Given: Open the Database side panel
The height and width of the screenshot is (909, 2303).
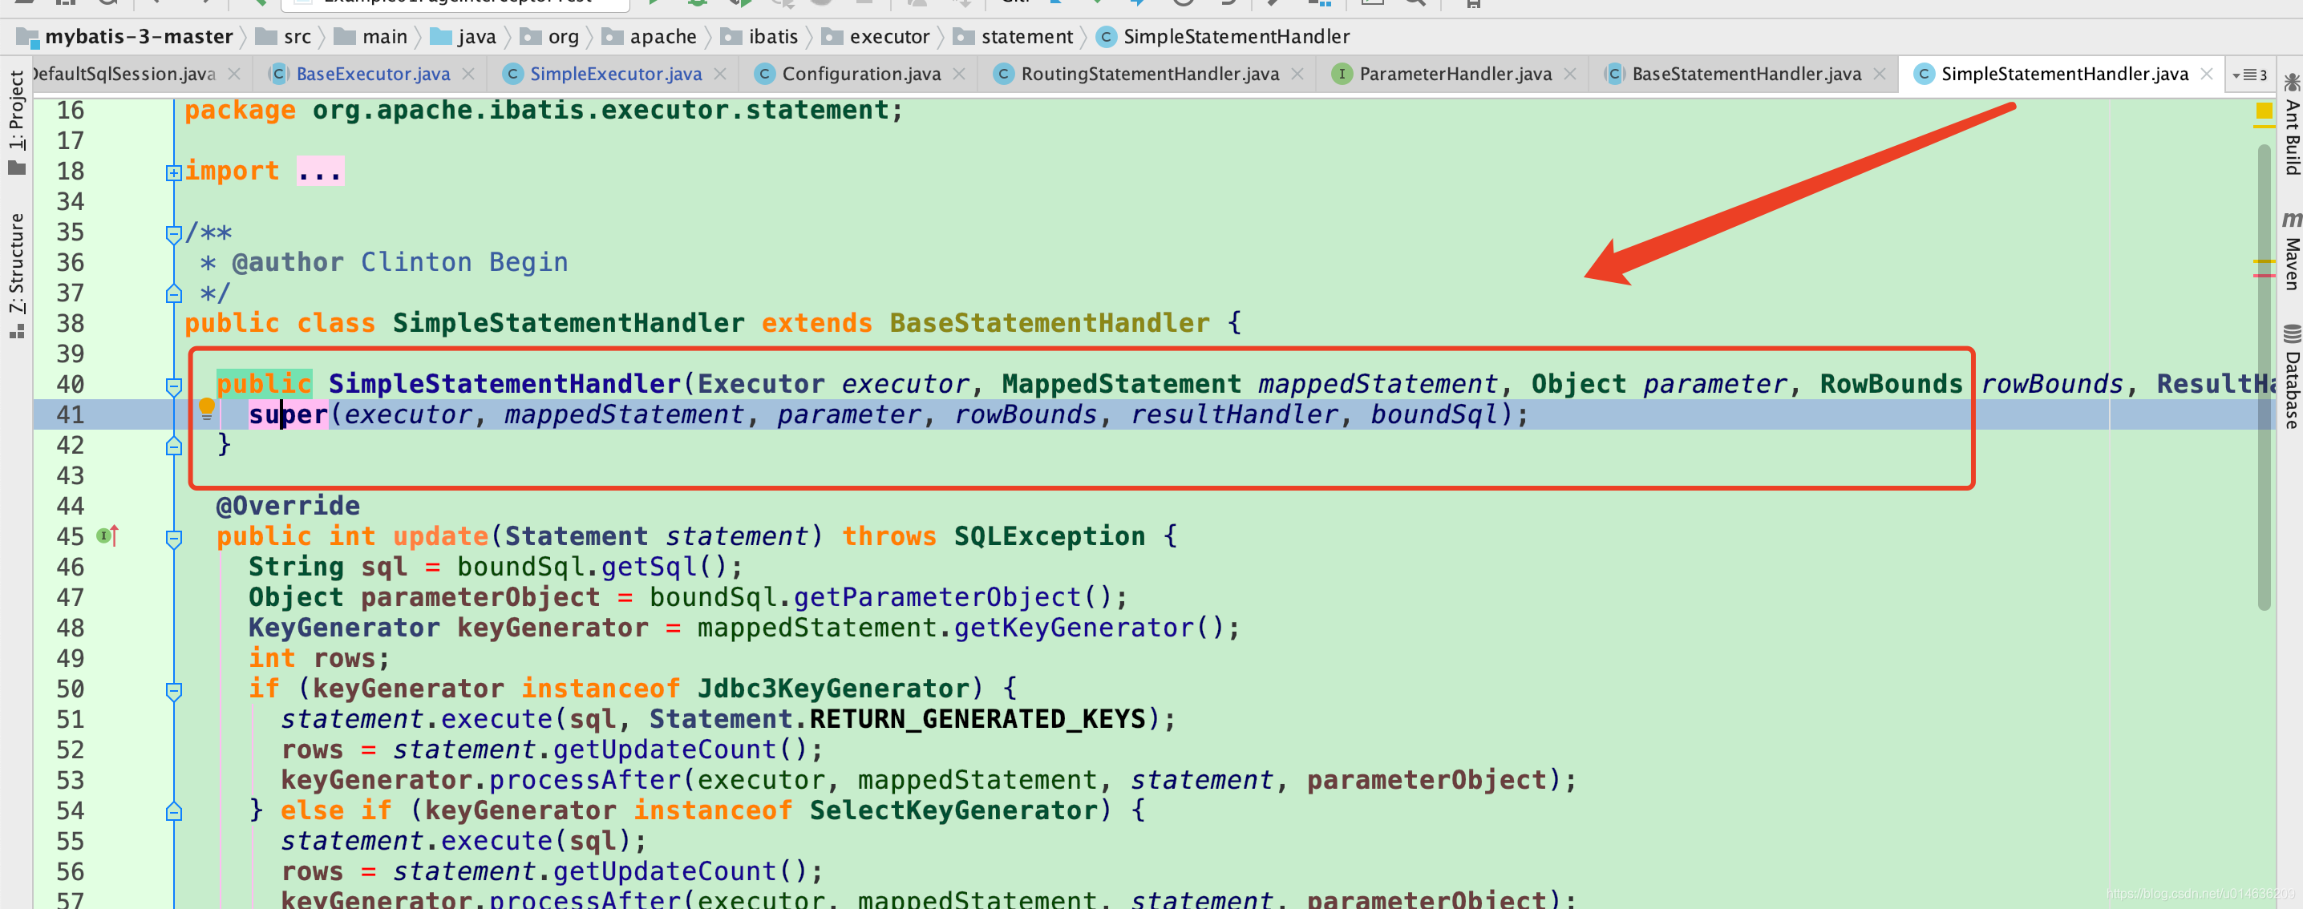Looking at the screenshot, I should (x=2292, y=378).
